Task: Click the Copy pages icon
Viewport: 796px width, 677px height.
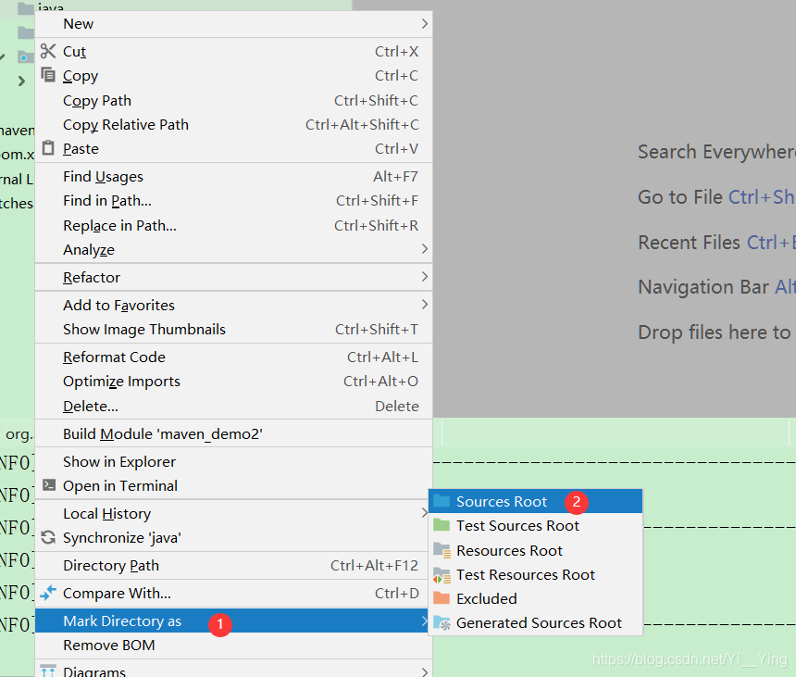Action: pos(48,75)
